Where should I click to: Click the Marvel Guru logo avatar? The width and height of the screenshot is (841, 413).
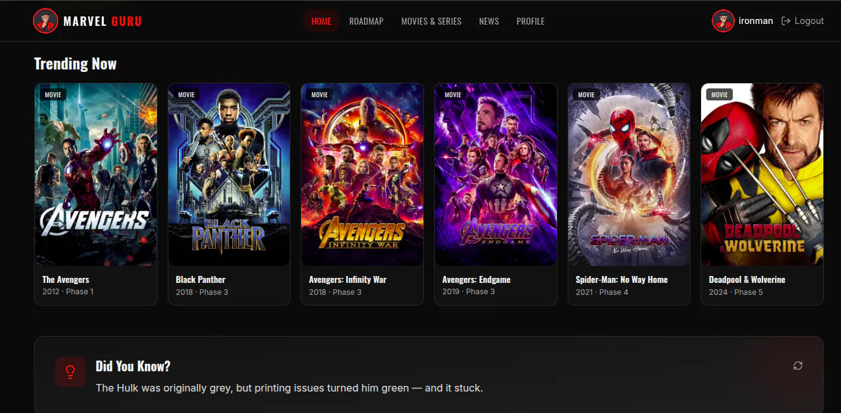click(46, 21)
